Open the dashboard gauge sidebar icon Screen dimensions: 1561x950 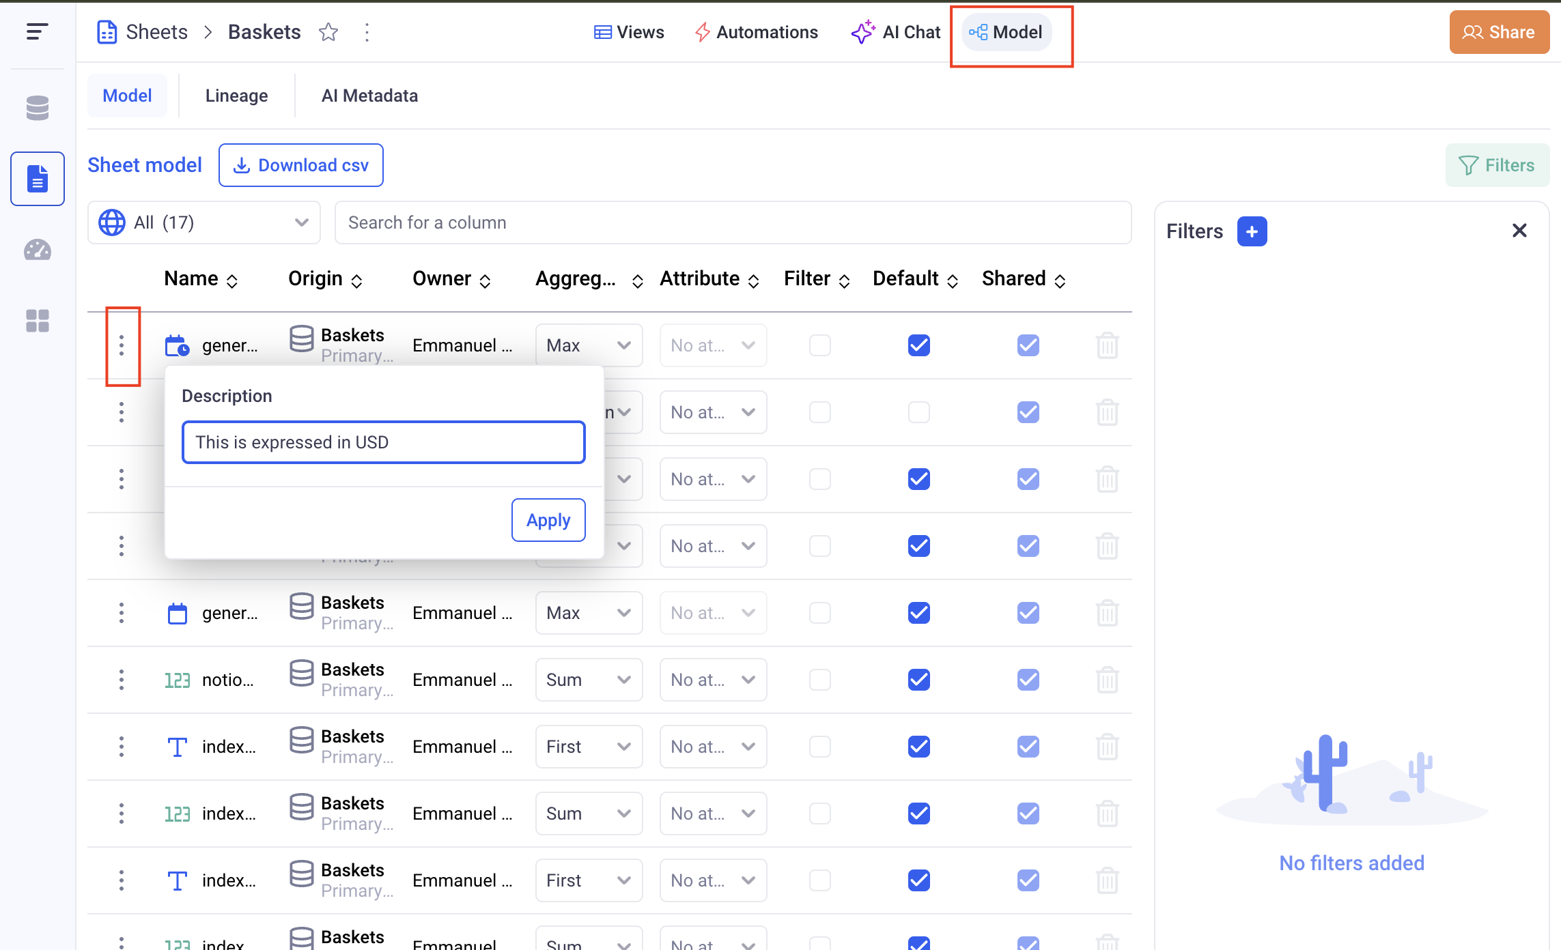[x=37, y=250]
